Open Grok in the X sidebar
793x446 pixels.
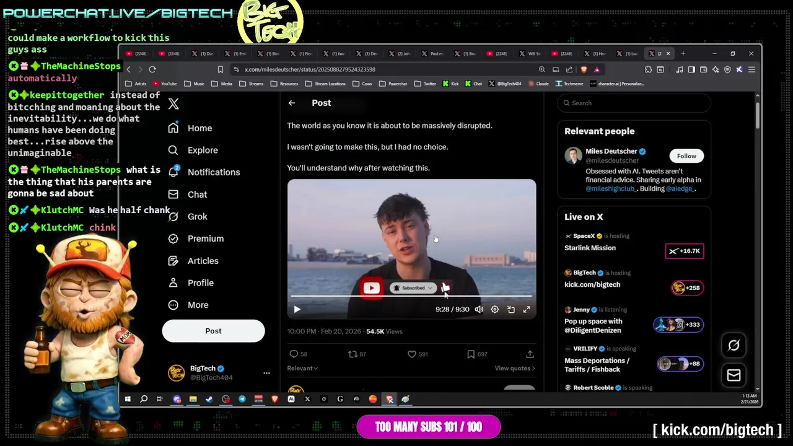point(188,216)
